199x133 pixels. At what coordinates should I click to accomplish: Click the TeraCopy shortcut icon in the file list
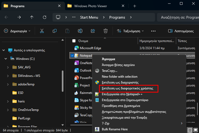pos(76,115)
